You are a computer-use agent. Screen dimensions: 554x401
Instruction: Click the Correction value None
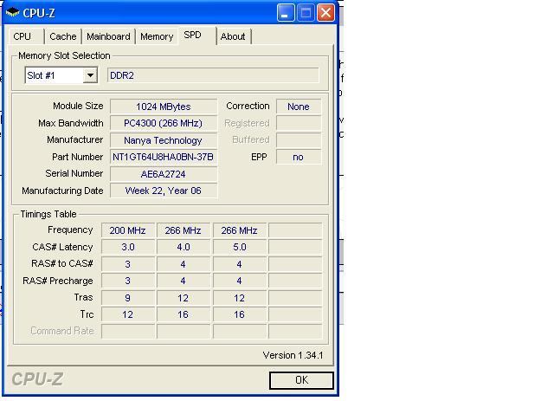pyautogui.click(x=299, y=107)
